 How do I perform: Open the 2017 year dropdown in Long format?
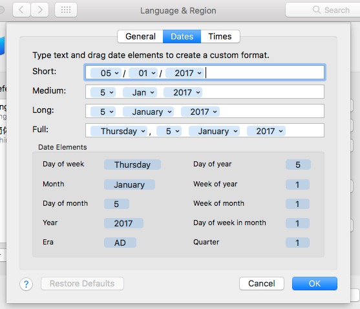pyautogui.click(x=200, y=112)
